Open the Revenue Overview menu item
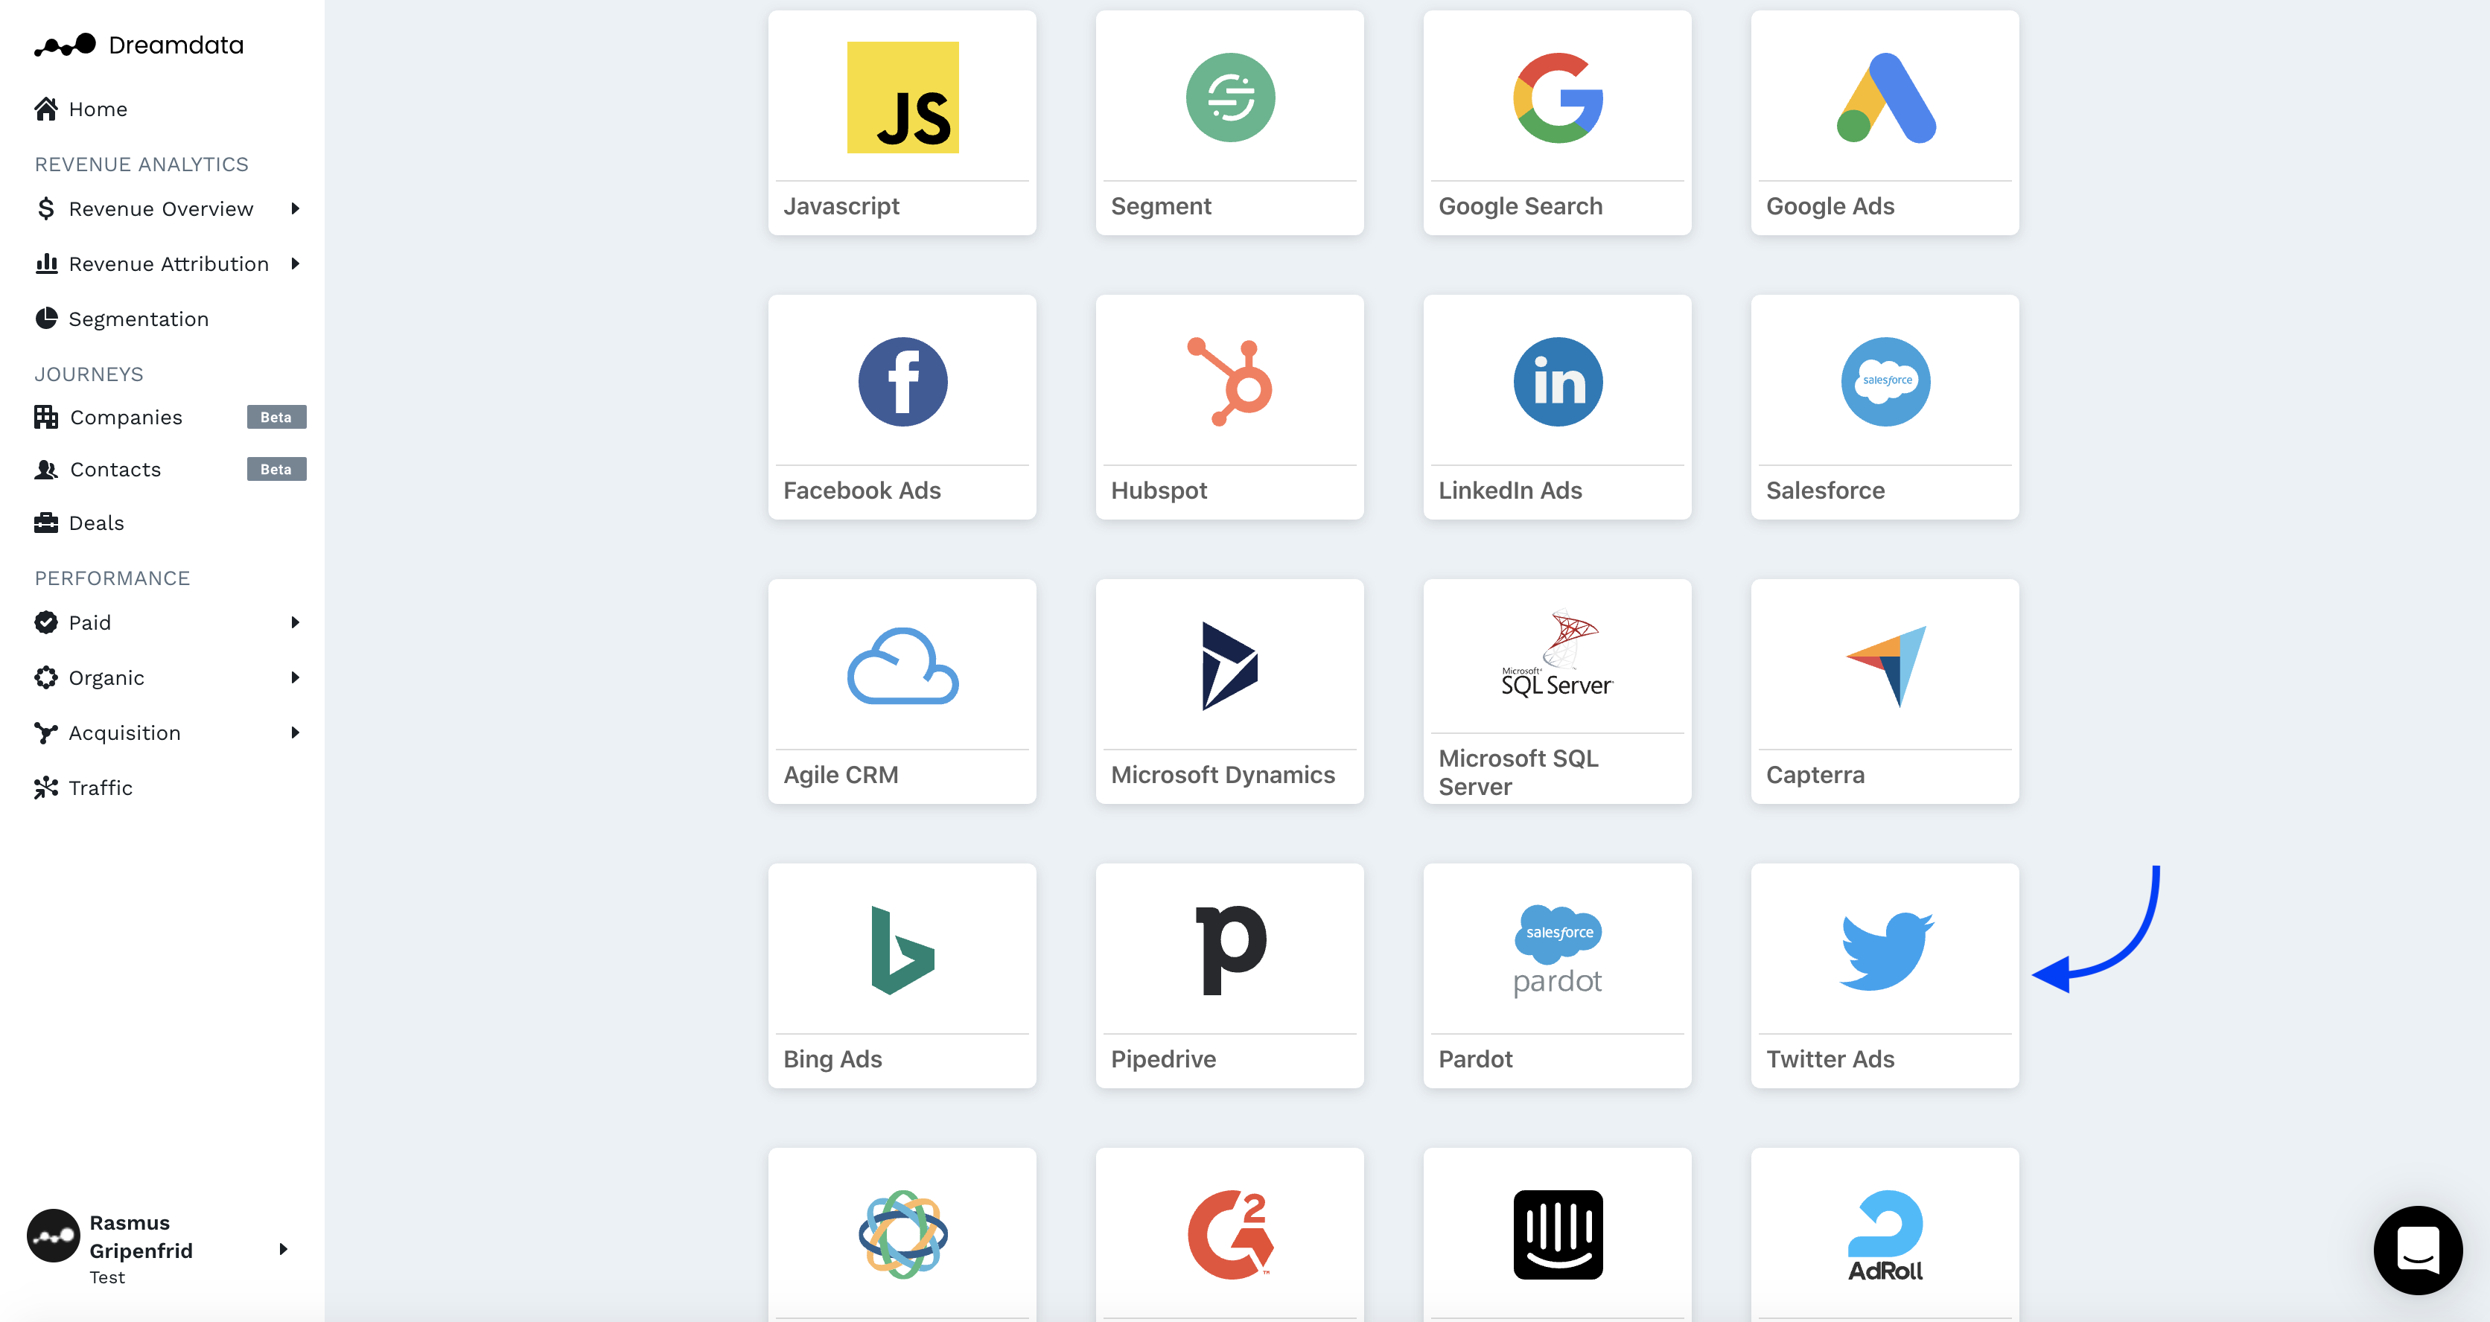 tap(160, 208)
